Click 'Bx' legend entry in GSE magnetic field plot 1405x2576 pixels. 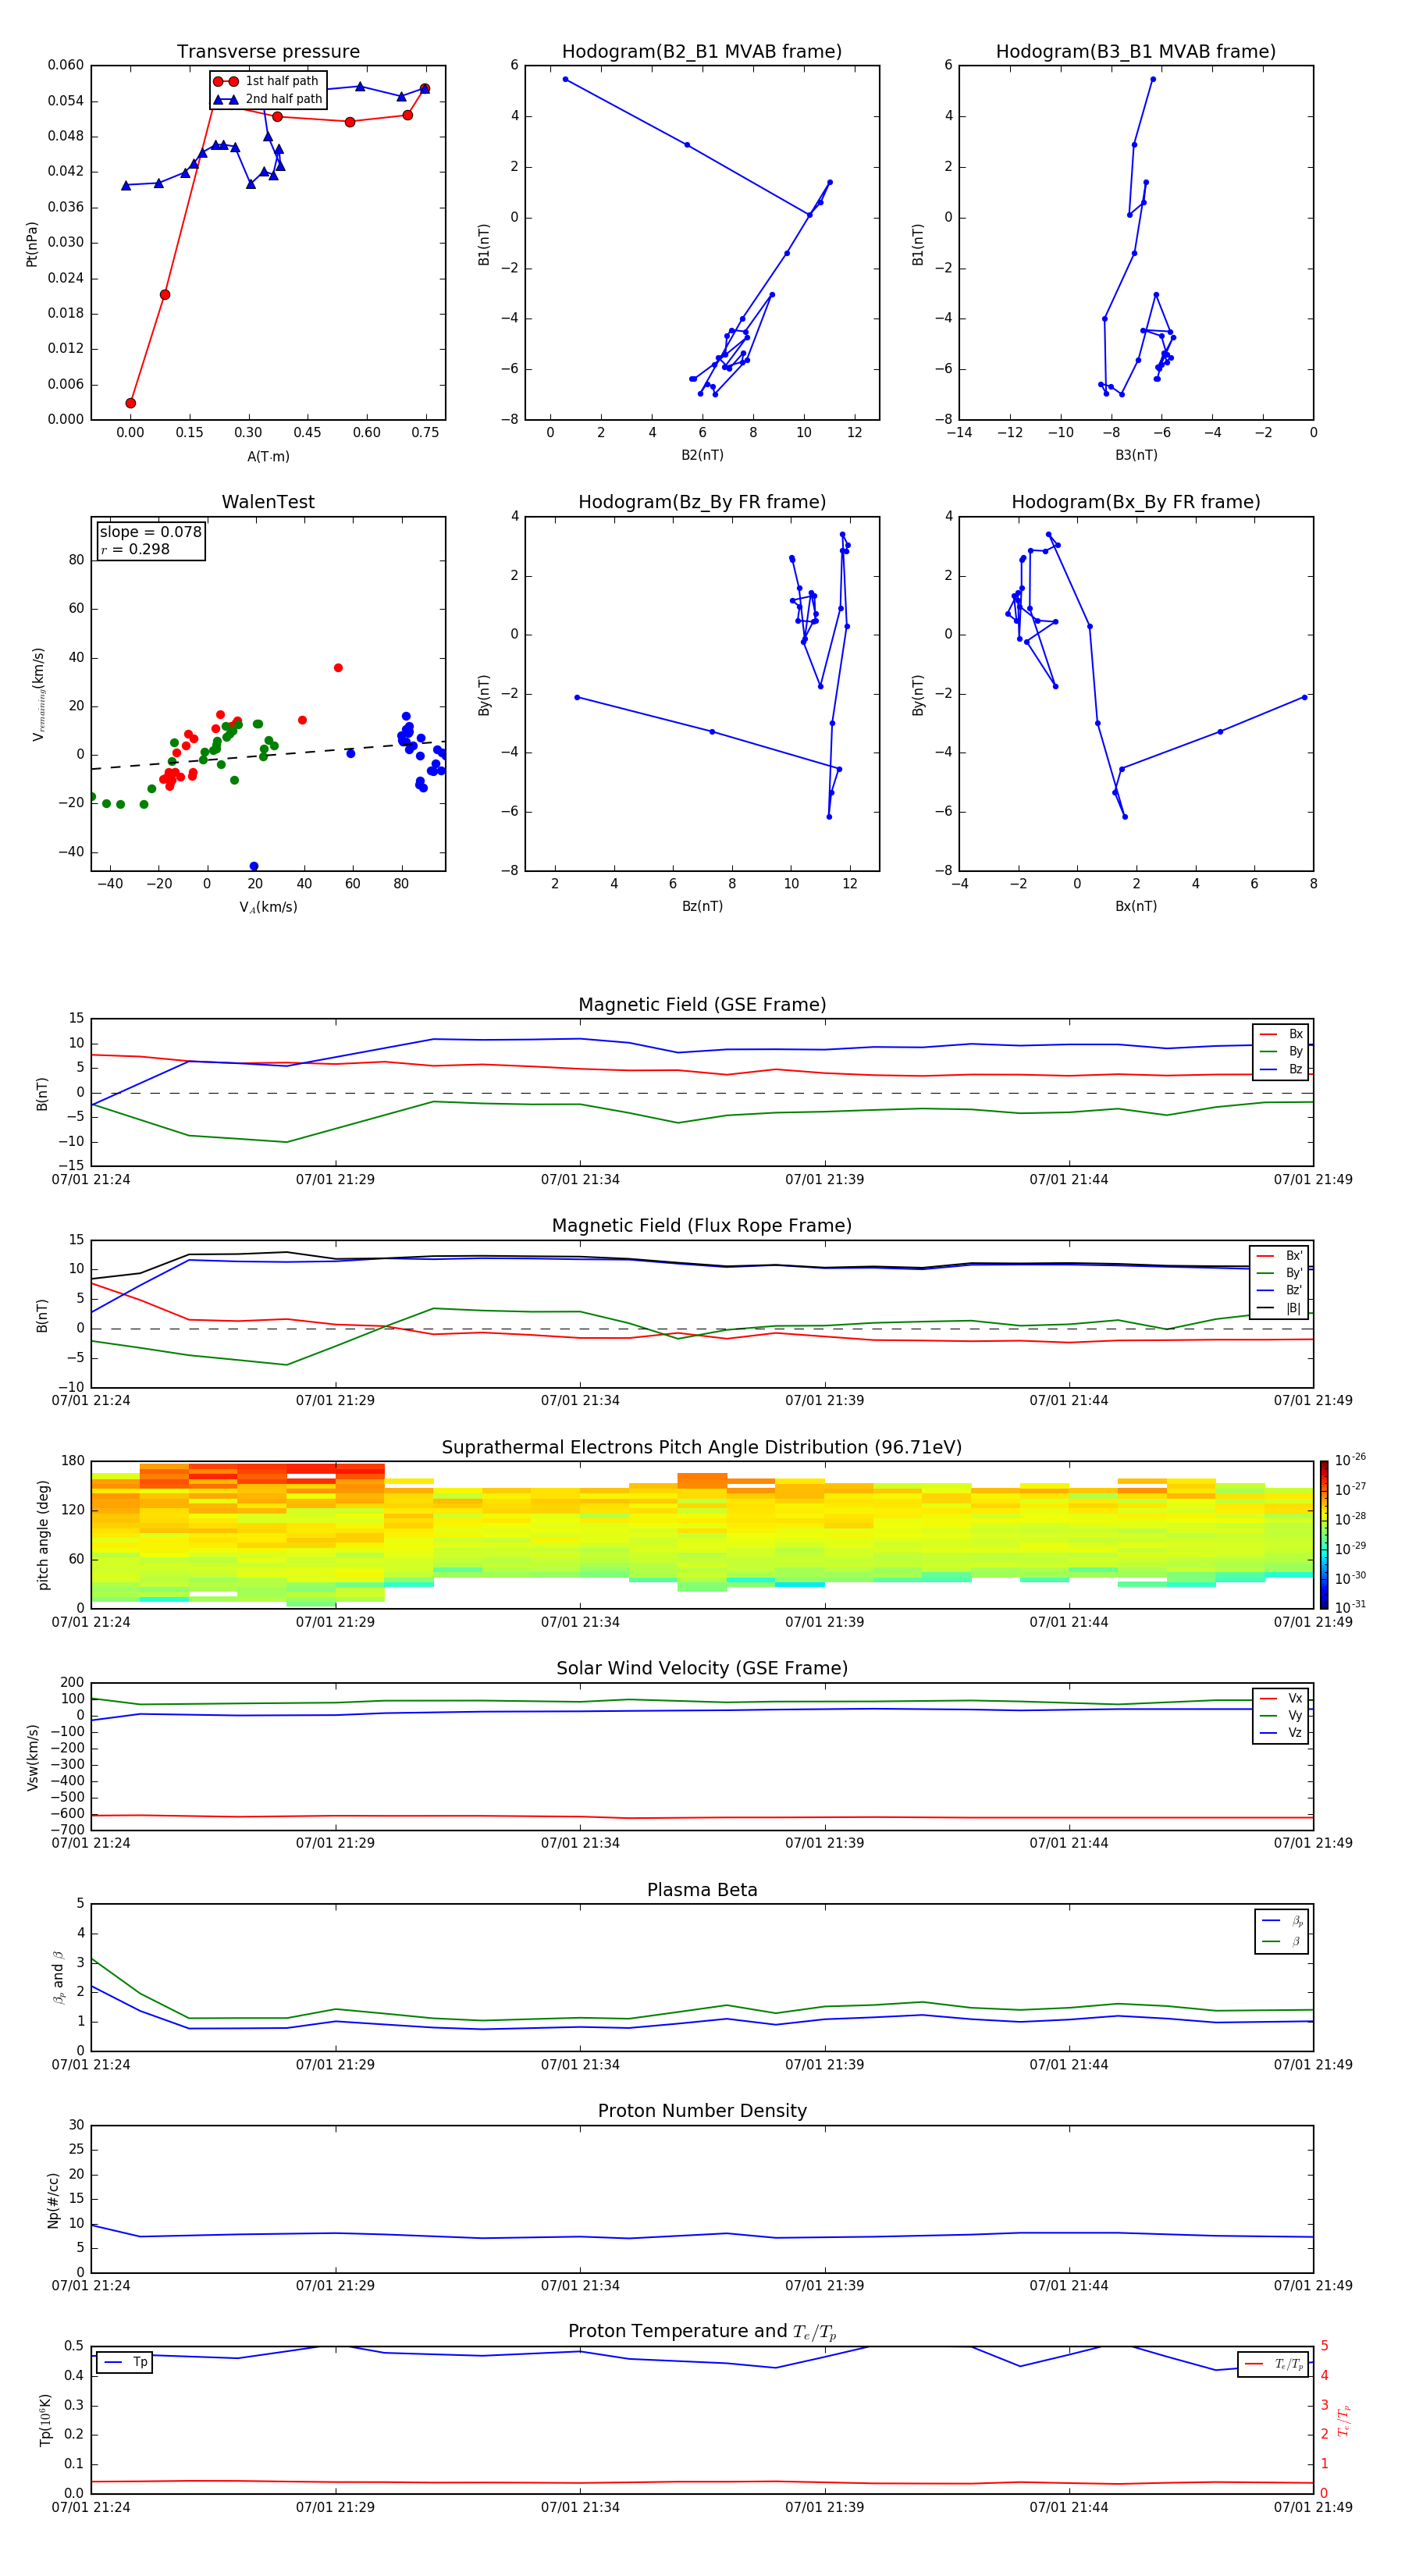1281,1034
